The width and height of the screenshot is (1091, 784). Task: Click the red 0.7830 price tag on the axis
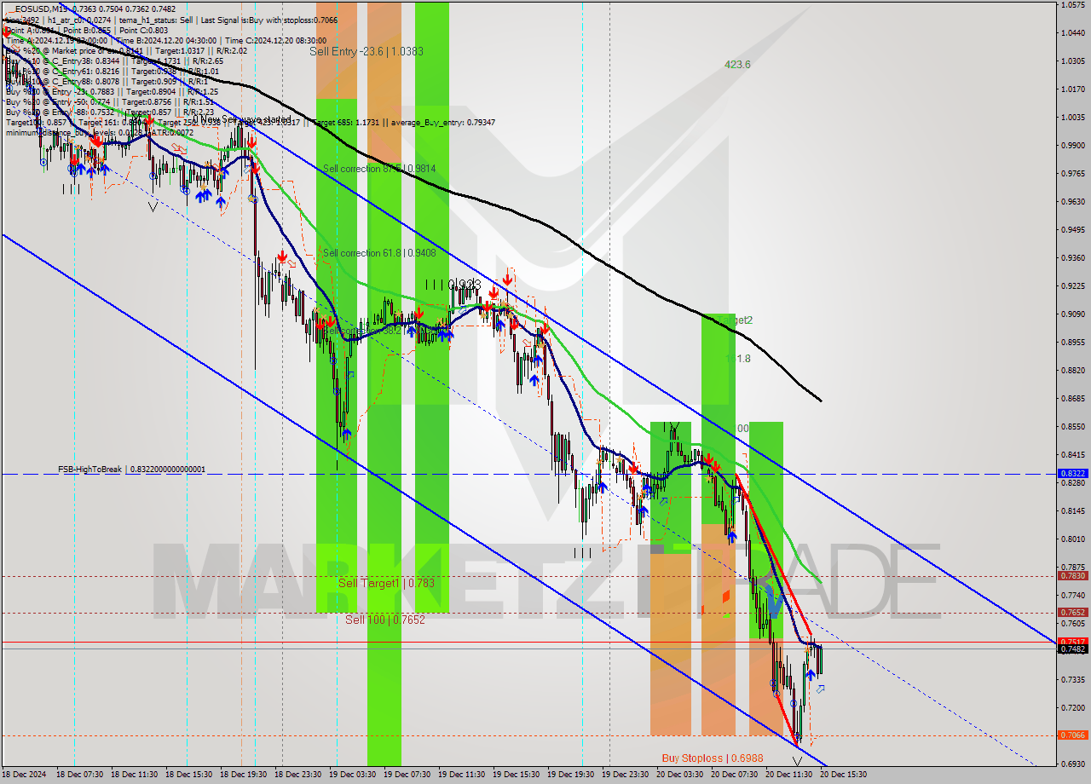[x=1072, y=575]
